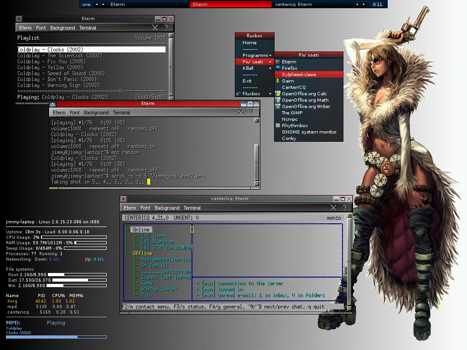Click the X icon on playlist Eterm menubar
The width and height of the screenshot is (467, 350).
(155, 28)
